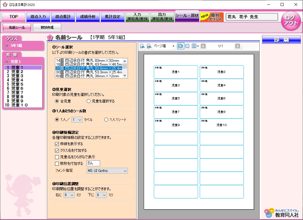This screenshot has width=303, height=220.
Task: Open the 得点集計 tab
Action: (x=63, y=17)
